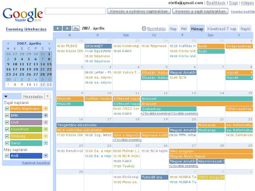This screenshot has width=255, height=191.
Task: Uncheck the Örökség calendar checkbox
Action: point(7,136)
